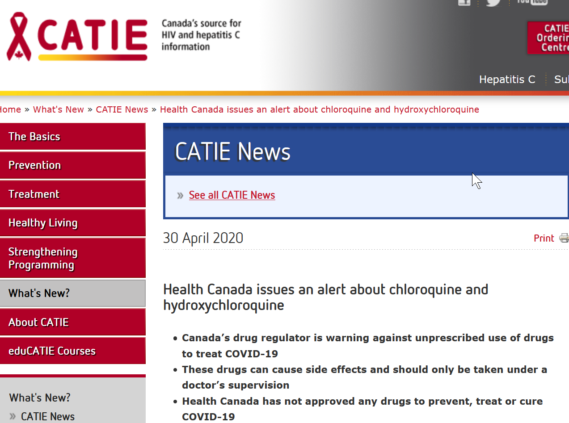Follow the CATIE News breadcrumb link
Viewport: 569px width, 423px height.
(122, 109)
